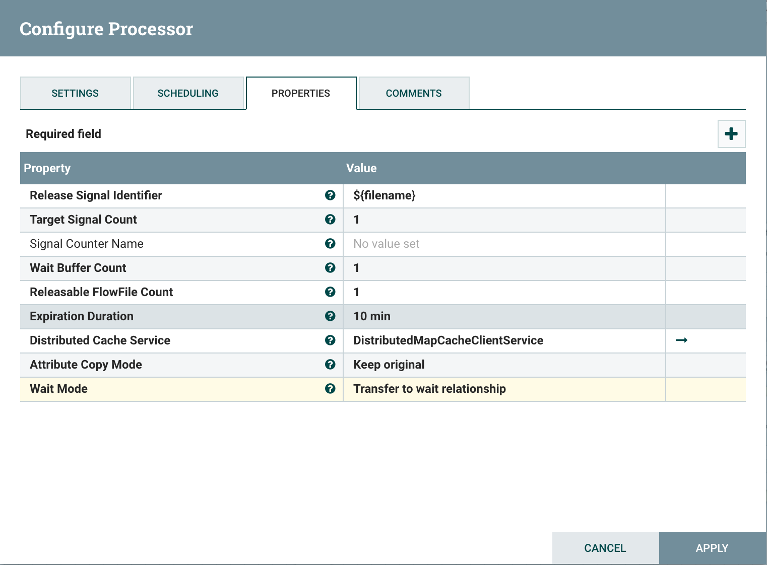Show help icon for Target Signal Count

point(330,220)
